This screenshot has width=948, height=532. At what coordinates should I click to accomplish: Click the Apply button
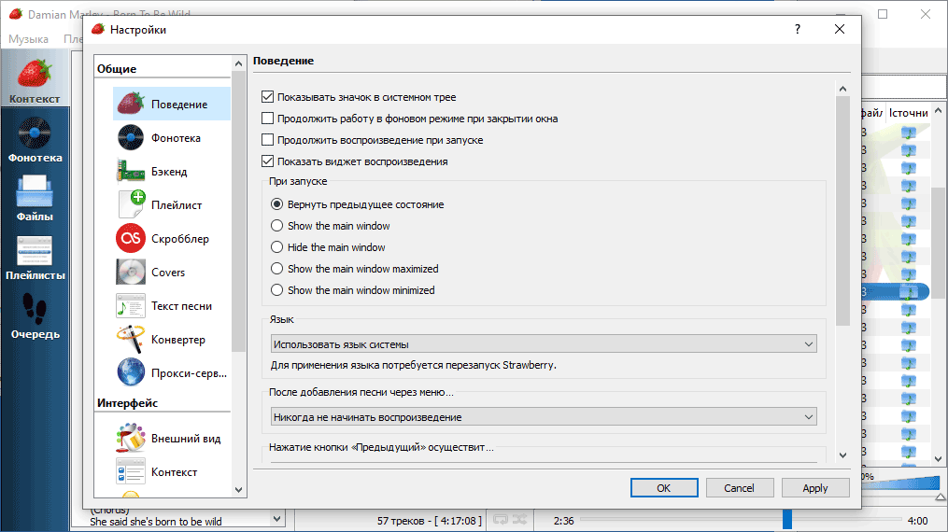tap(815, 488)
